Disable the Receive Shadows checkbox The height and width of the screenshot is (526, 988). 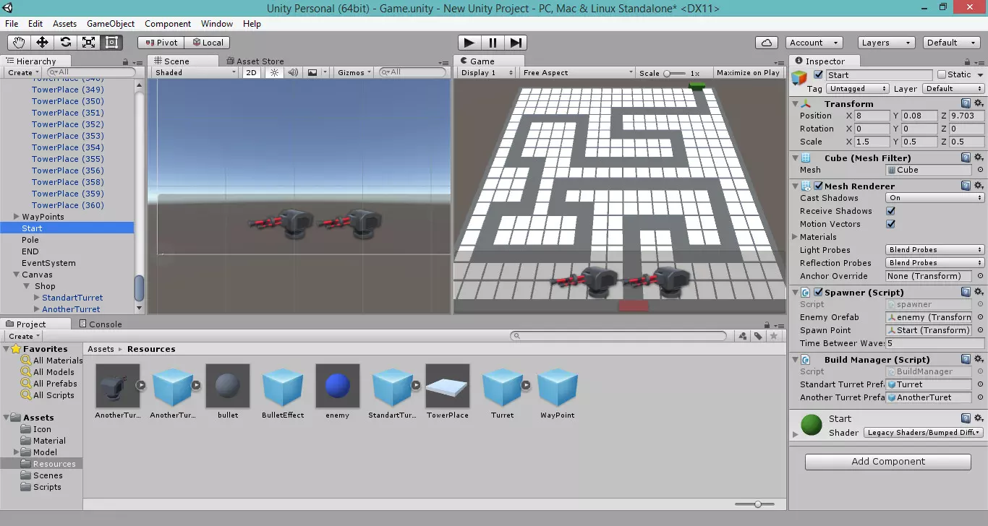point(890,211)
